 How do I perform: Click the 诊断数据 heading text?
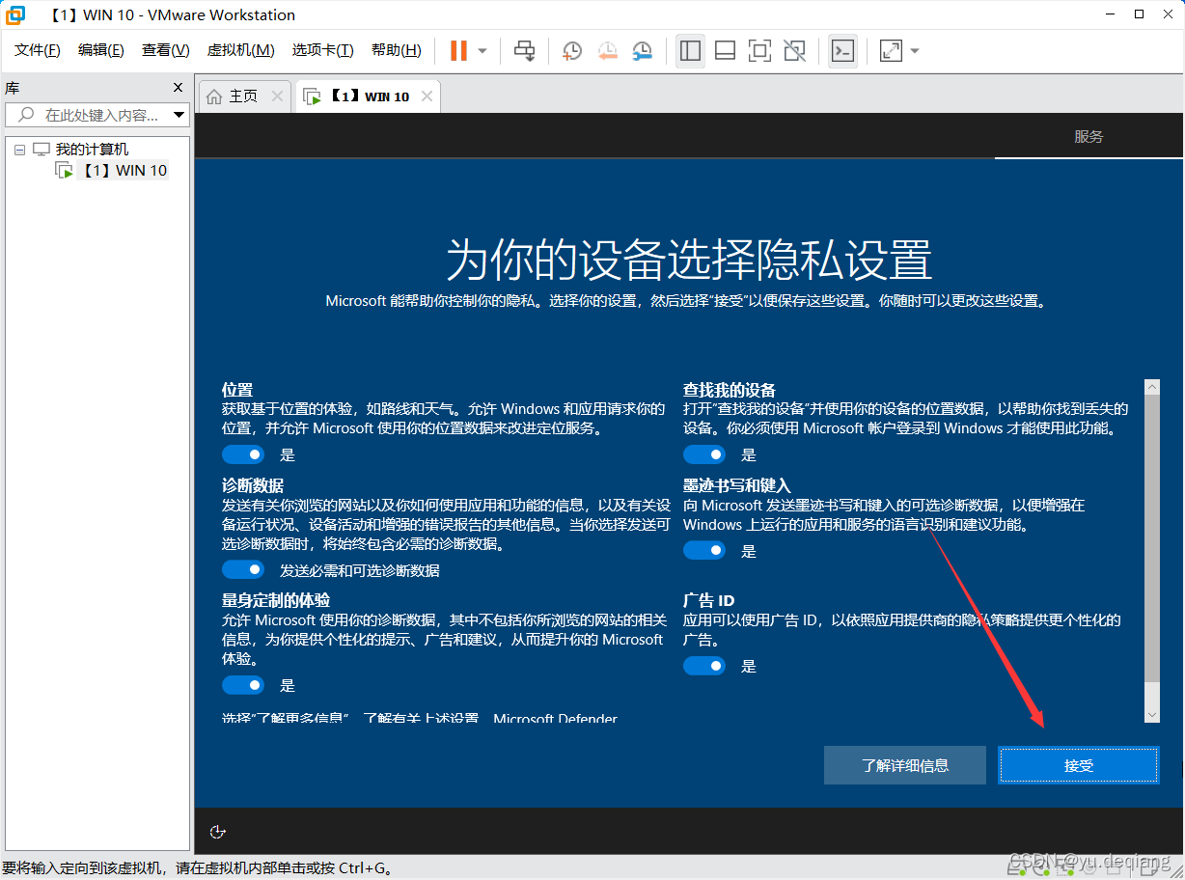253,485
